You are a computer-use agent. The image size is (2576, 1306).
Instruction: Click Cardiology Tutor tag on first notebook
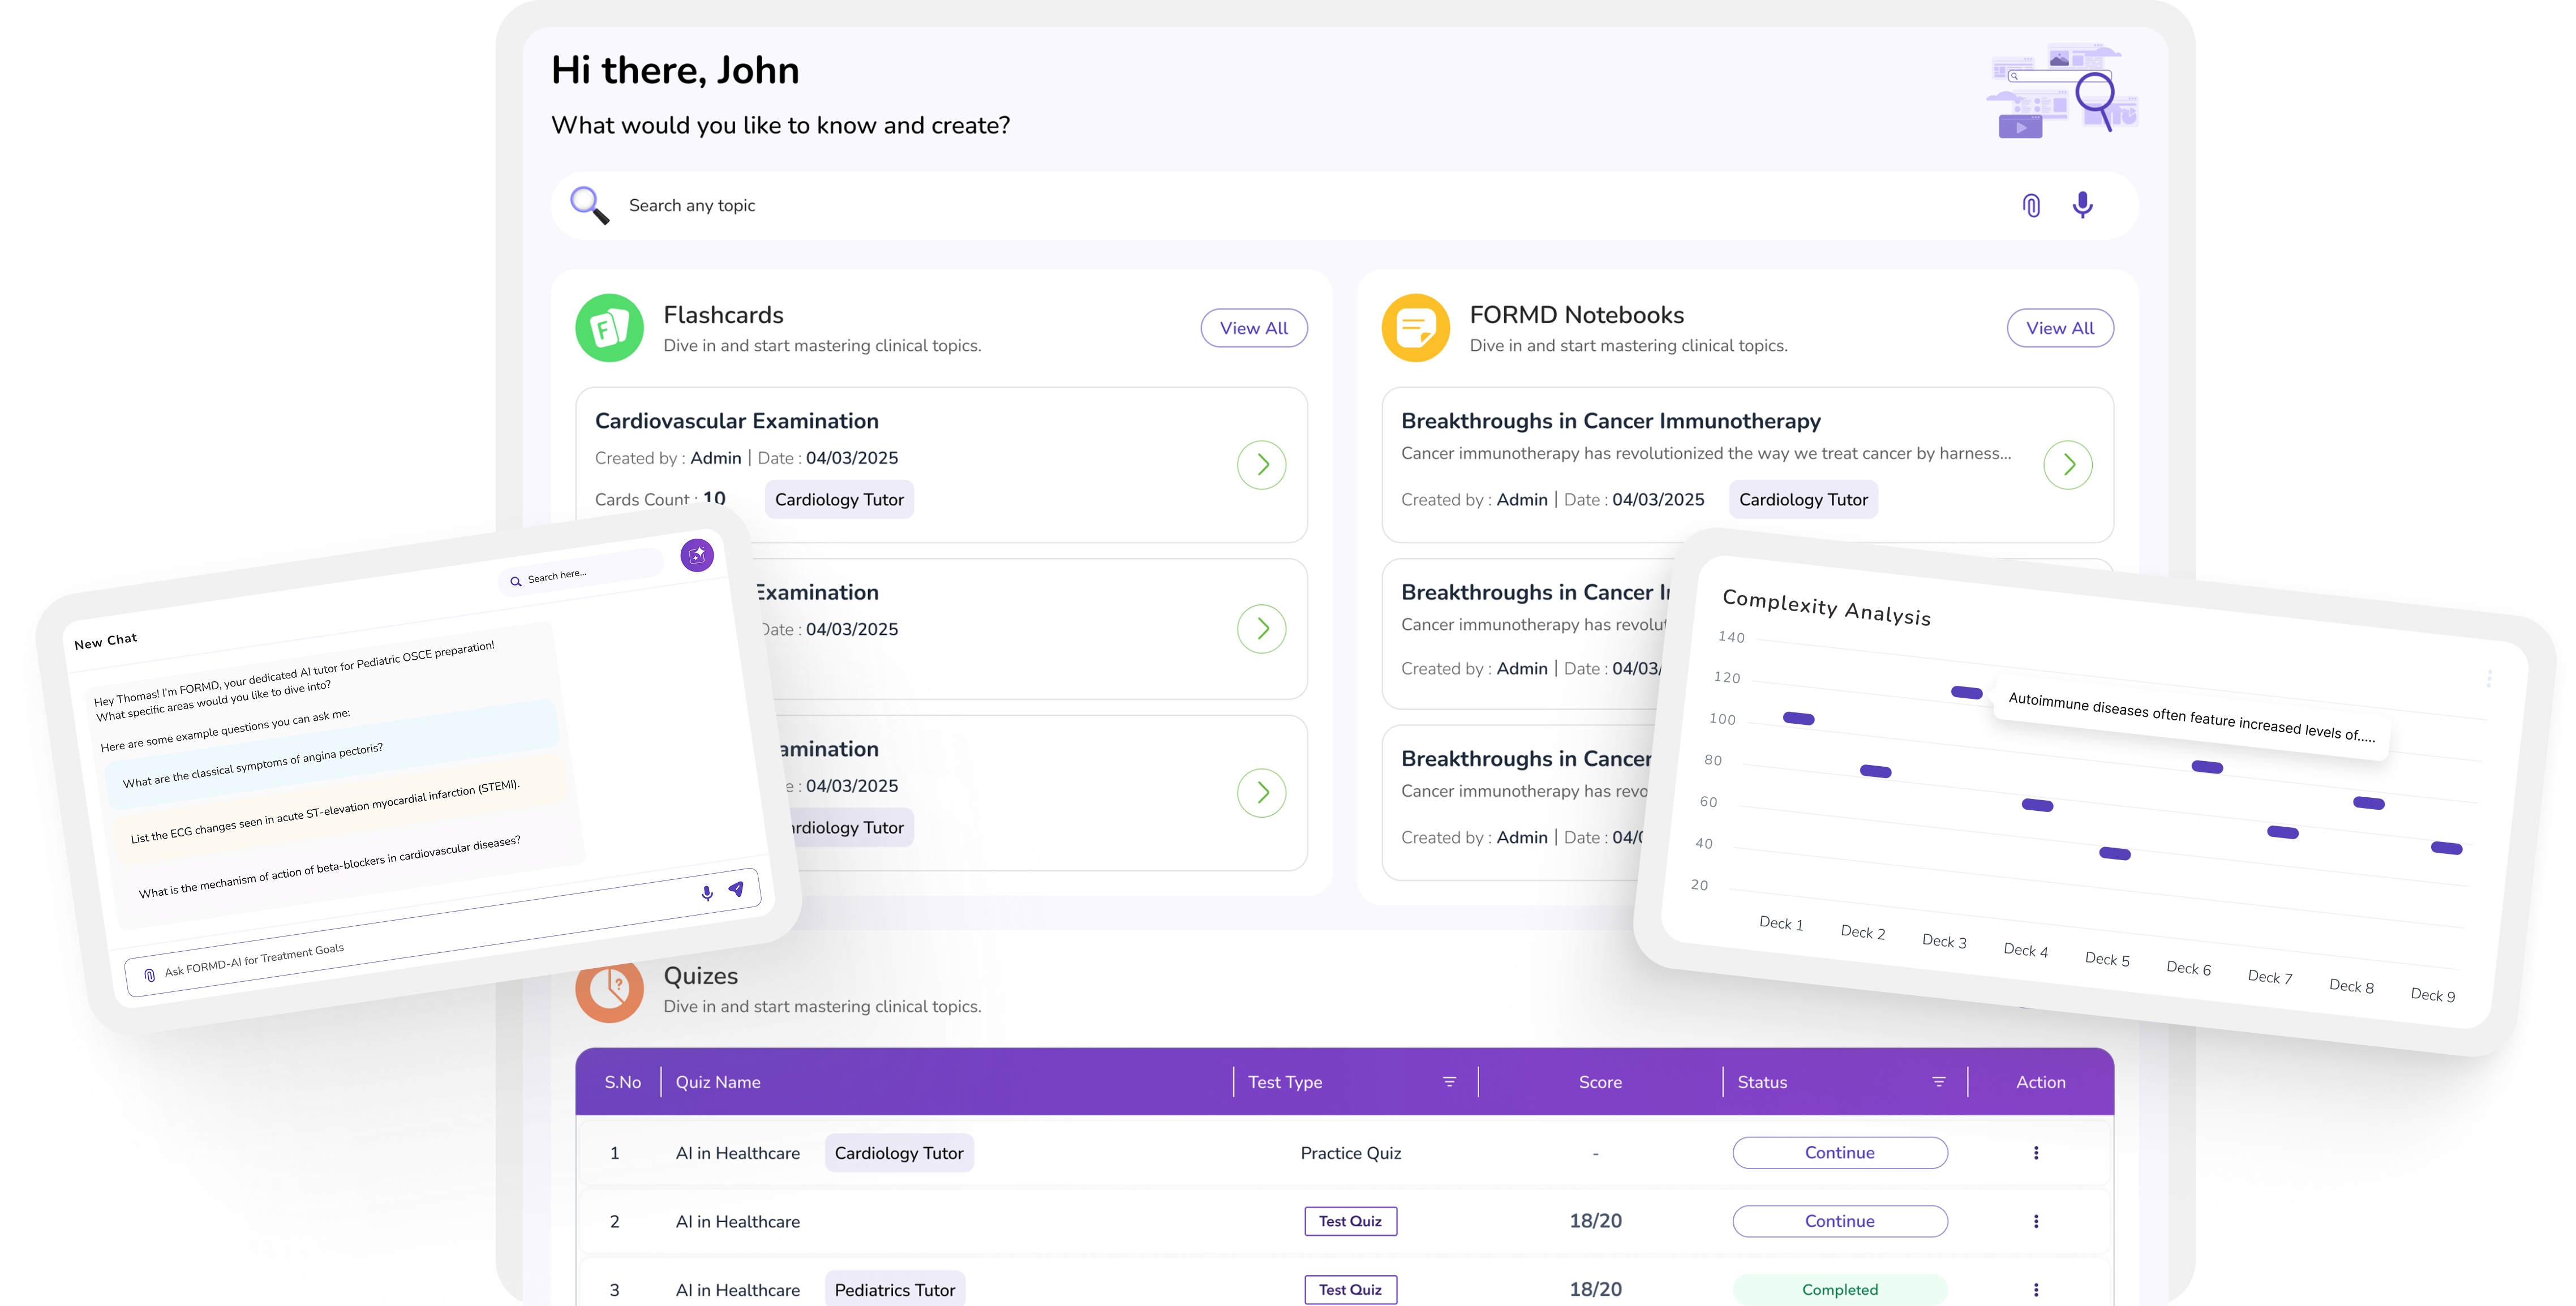[x=1803, y=499]
